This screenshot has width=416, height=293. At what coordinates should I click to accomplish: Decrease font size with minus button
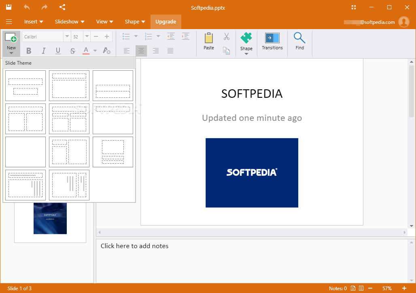[96, 36]
